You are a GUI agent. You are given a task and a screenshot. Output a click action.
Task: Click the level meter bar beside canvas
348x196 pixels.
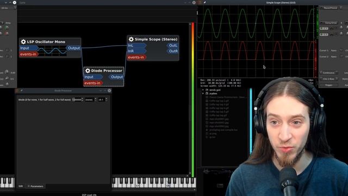(192, 99)
